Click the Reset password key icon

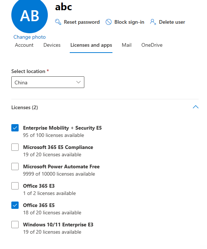58,22
